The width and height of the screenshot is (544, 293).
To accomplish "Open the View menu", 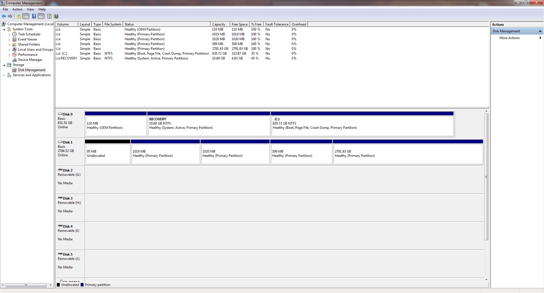I will click(30, 9).
